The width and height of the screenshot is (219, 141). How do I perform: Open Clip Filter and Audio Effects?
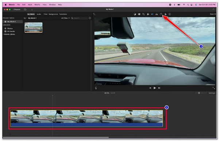click(x=165, y=14)
